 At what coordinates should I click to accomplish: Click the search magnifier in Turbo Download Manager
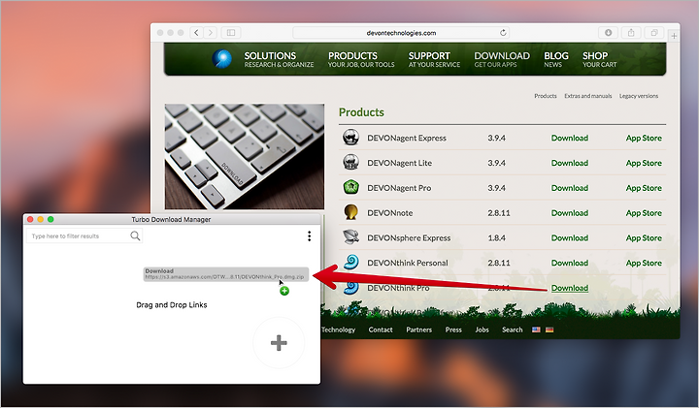(x=135, y=235)
